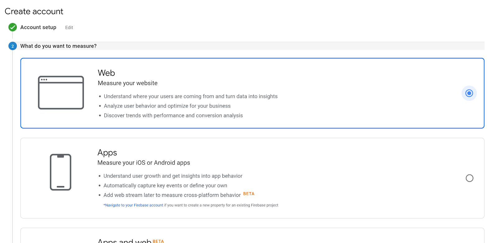The height and width of the screenshot is (243, 497).
Task: Click the Apps smartphone illustration
Action: click(x=61, y=172)
